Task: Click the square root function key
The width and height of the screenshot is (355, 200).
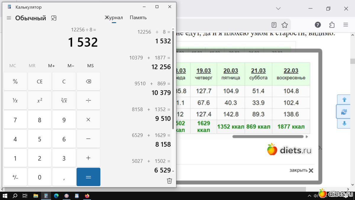Action: point(64,100)
